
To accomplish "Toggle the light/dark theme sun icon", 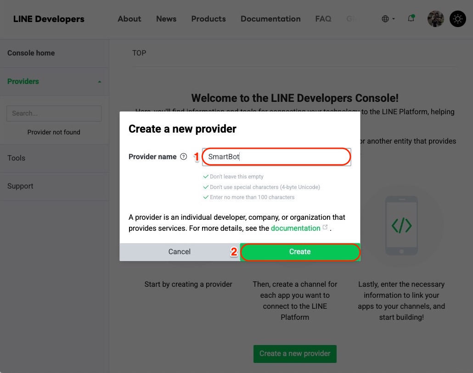I will click(457, 19).
